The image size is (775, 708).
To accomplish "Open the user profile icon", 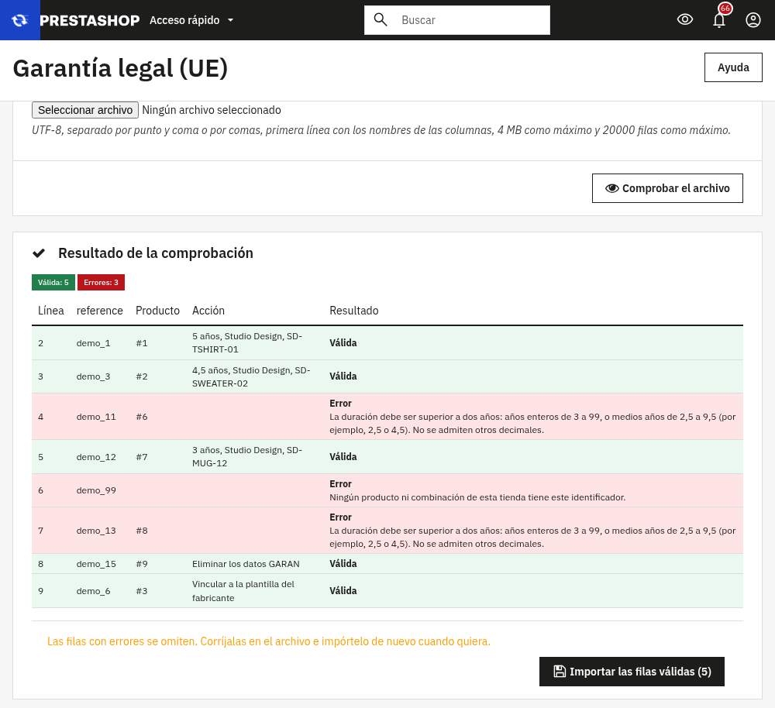I will click(x=753, y=20).
